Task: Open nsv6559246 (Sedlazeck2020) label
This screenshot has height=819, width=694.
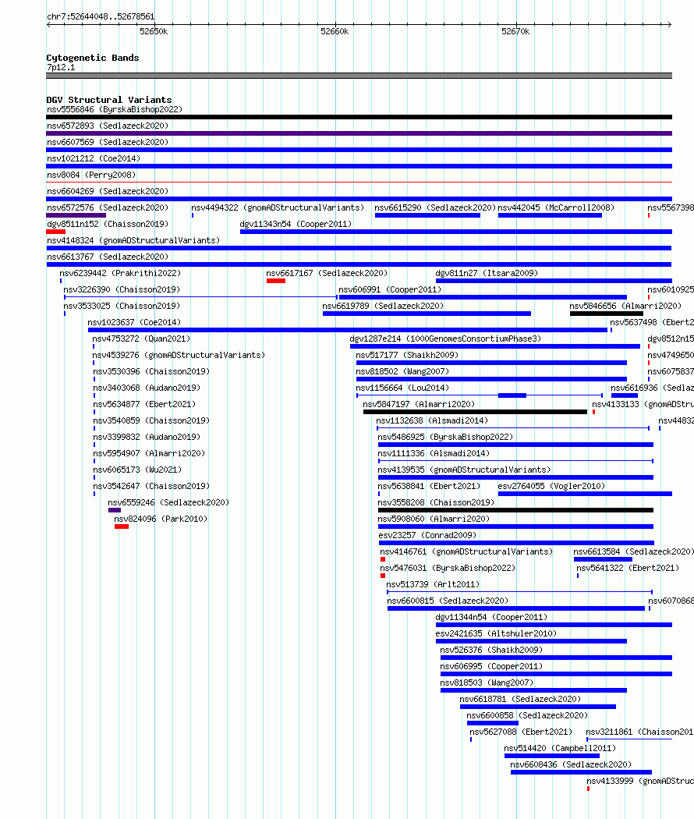Action: tap(168, 502)
